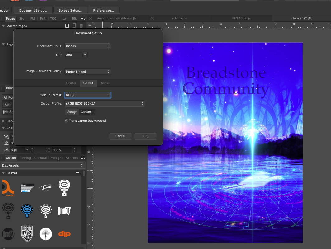Open the Colour Profile dropdown
331x249 pixels.
(x=105, y=103)
